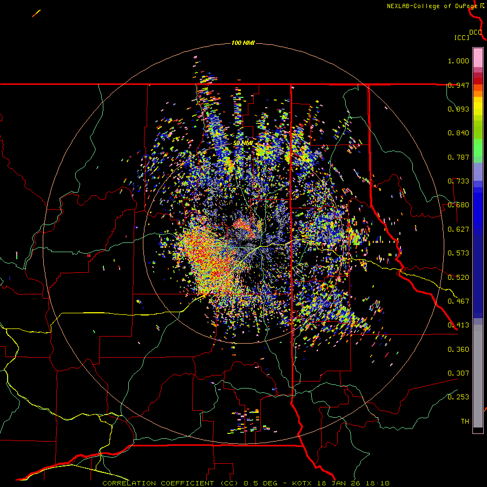Pick the black swatch at color bar bottom
487x487 pixels.
(478, 430)
